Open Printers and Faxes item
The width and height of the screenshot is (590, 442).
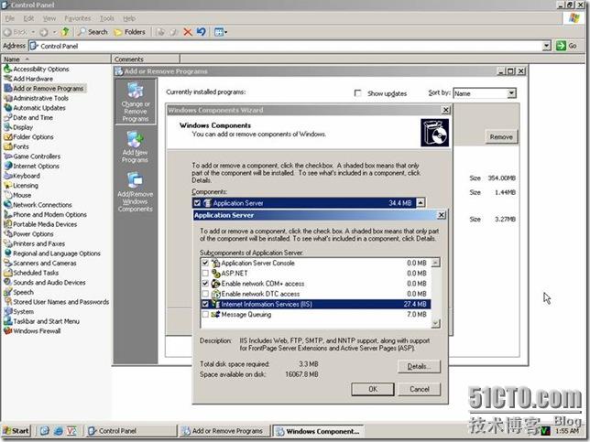34,244
